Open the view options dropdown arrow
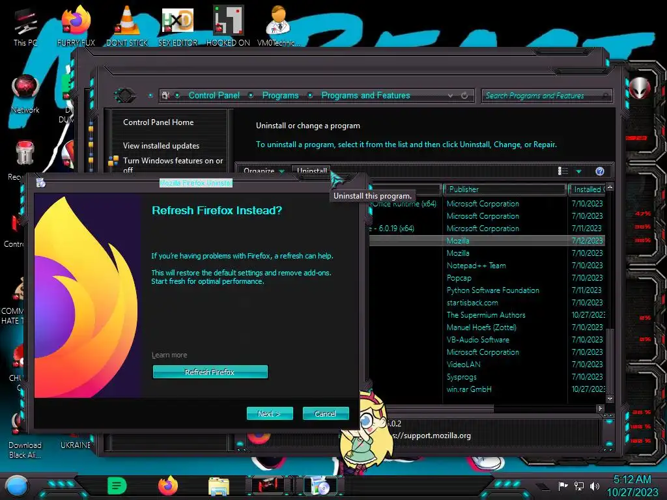 (578, 171)
